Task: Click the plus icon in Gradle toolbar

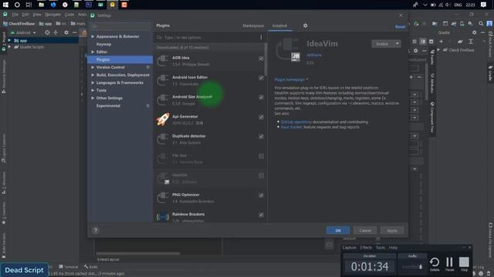Action: point(441,42)
